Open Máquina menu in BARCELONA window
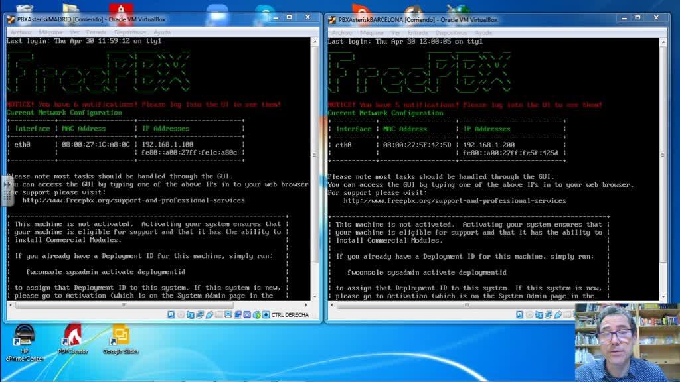Image resolution: width=680 pixels, height=382 pixels. click(x=372, y=32)
